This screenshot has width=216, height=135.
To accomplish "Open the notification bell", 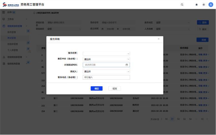I will pyautogui.click(x=197, y=5).
